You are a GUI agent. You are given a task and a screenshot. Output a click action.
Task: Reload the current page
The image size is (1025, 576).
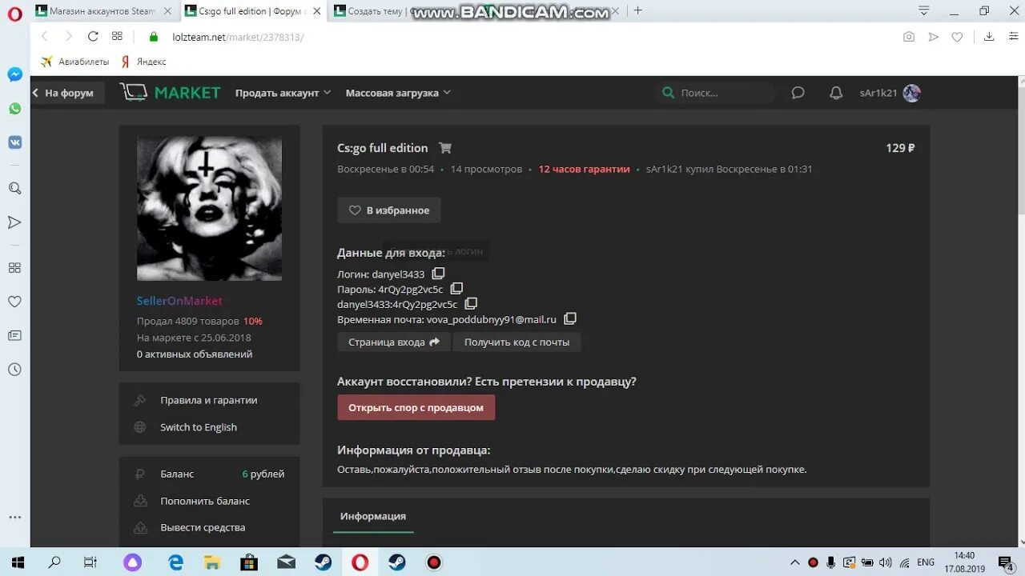[93, 37]
